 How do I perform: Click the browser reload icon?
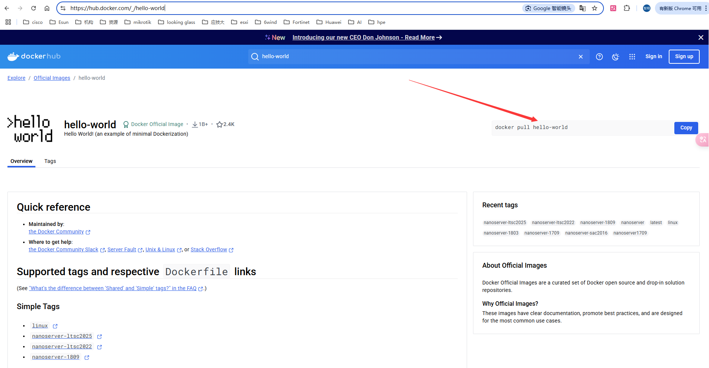(34, 8)
